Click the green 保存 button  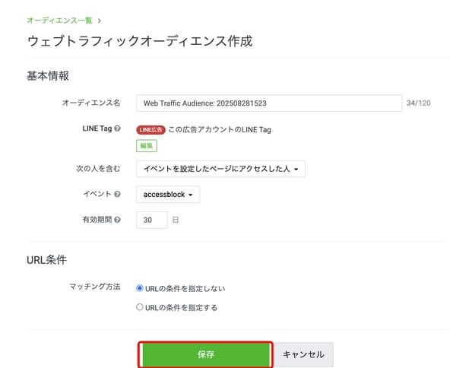point(205,354)
